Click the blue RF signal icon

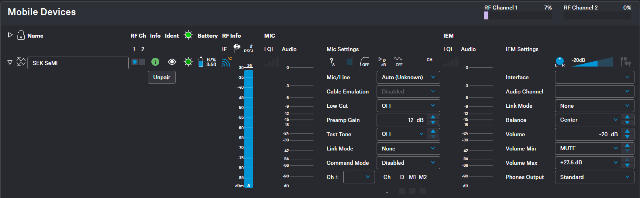226,62
